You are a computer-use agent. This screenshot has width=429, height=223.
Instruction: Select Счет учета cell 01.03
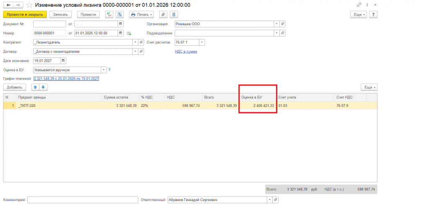tap(305, 106)
